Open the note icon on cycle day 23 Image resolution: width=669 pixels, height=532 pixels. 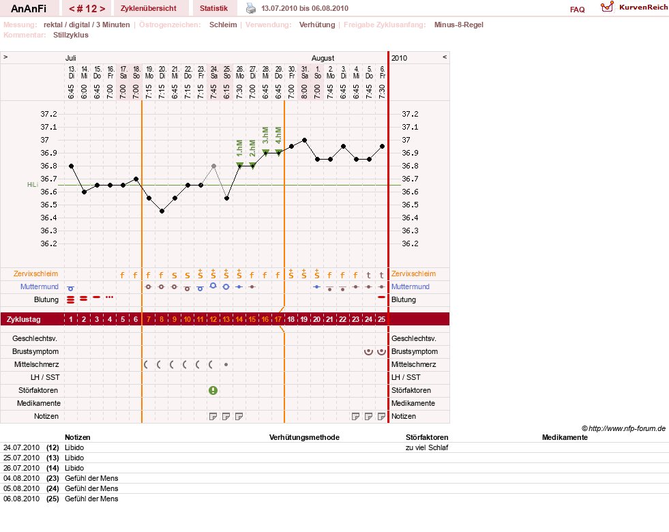[355, 416]
